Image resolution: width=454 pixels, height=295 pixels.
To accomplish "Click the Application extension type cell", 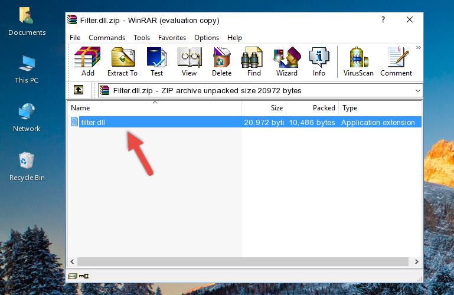I will pyautogui.click(x=378, y=122).
